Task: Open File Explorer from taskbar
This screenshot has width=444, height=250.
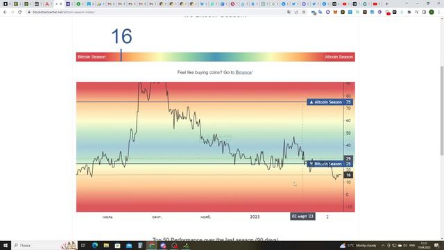Action: [x=106, y=245]
